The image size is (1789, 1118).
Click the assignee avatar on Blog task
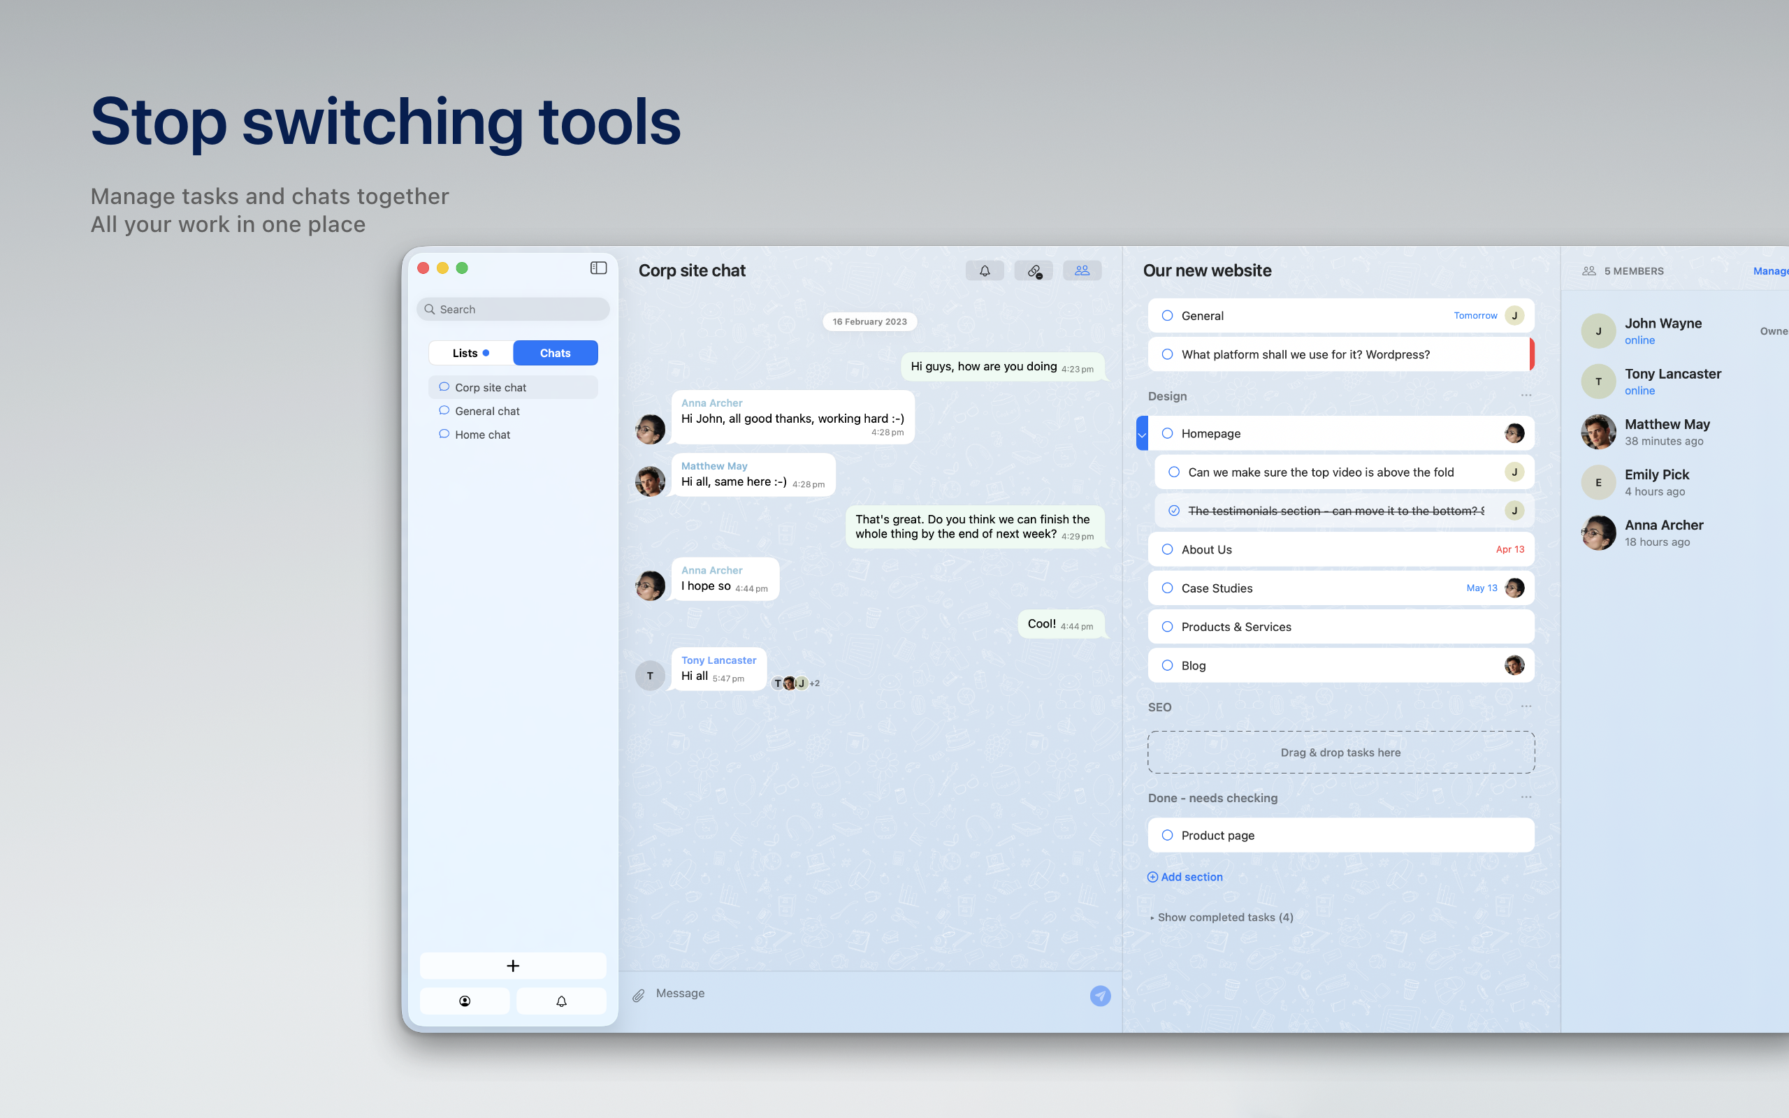tap(1514, 665)
